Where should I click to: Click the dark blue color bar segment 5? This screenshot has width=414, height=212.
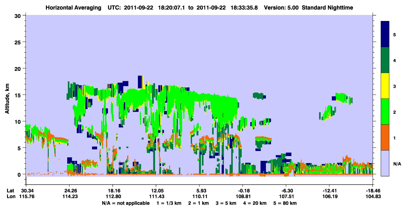coord(385,34)
